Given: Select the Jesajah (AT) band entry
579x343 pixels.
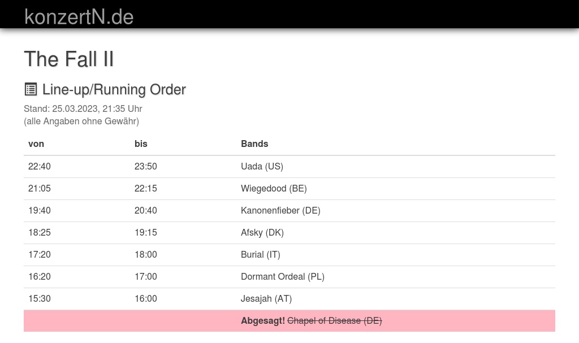Looking at the screenshot, I should tap(266, 298).
